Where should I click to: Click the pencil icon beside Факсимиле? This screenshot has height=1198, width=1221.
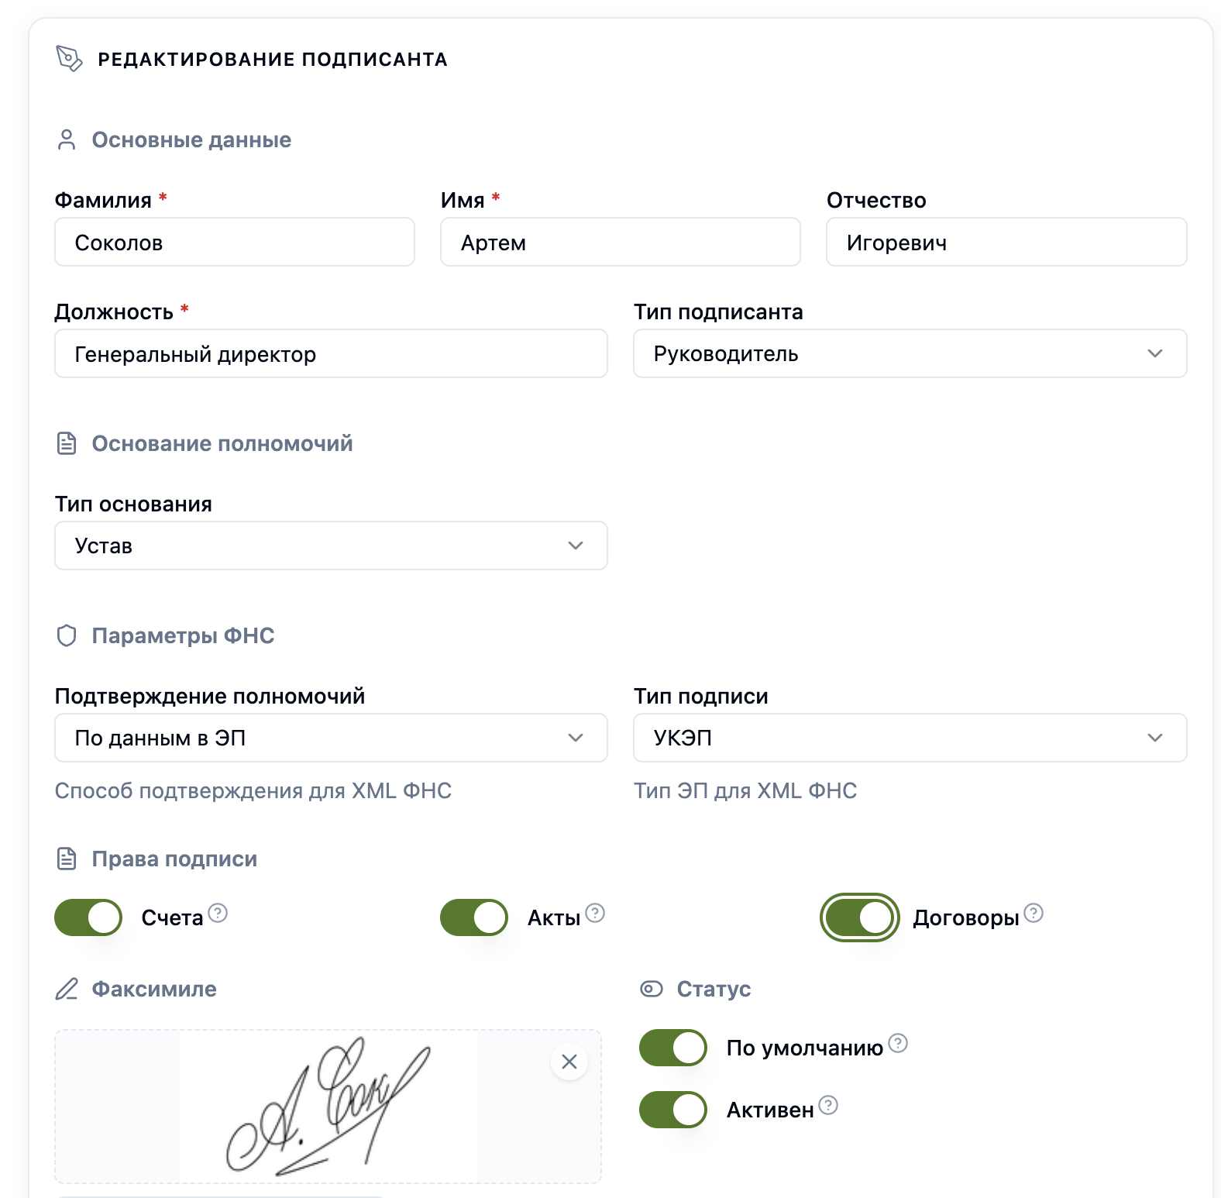point(67,989)
